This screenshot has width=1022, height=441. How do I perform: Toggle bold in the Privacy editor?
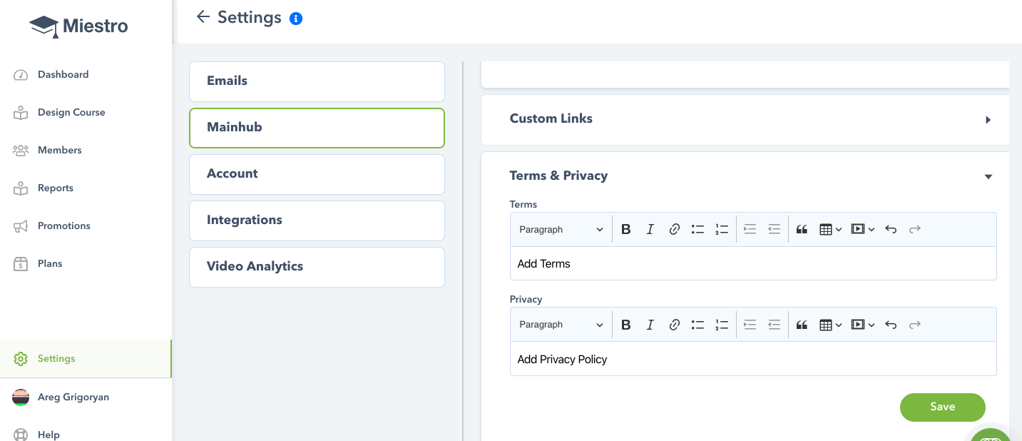coord(626,325)
